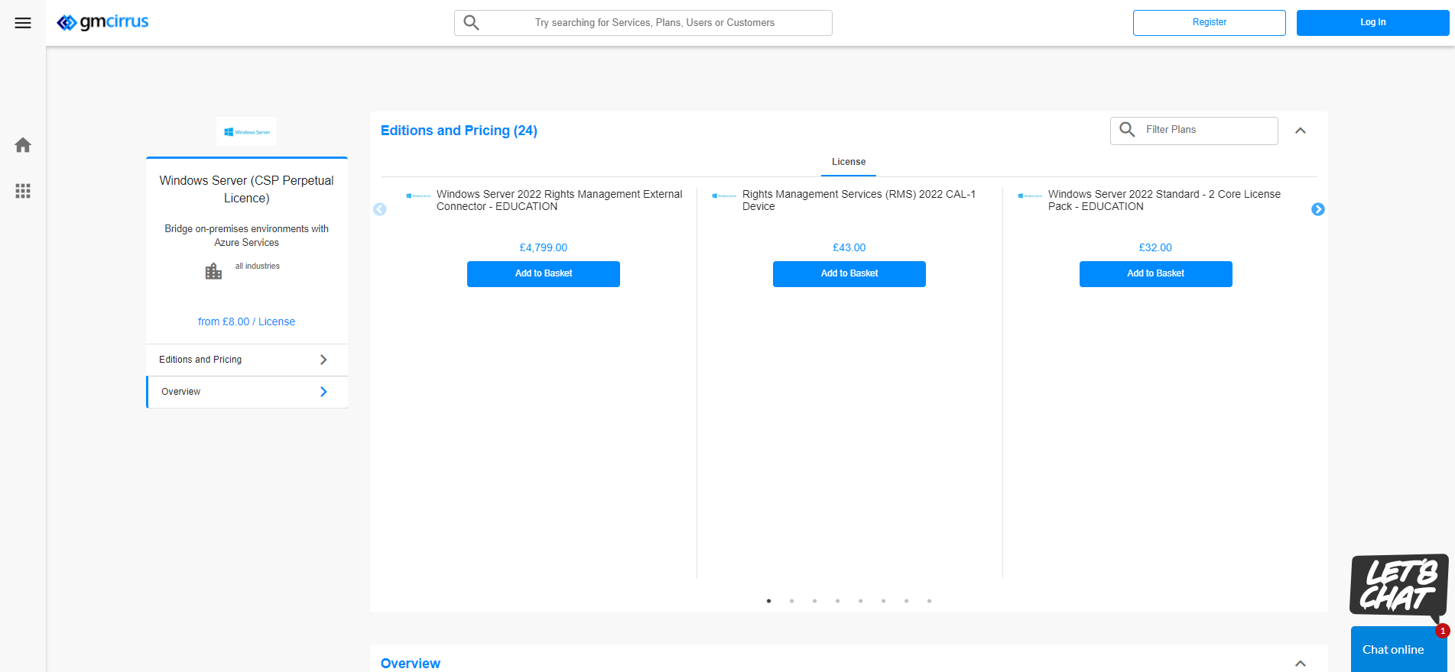
Task: Select Editions and Pricing in side menu
Action: (246, 360)
